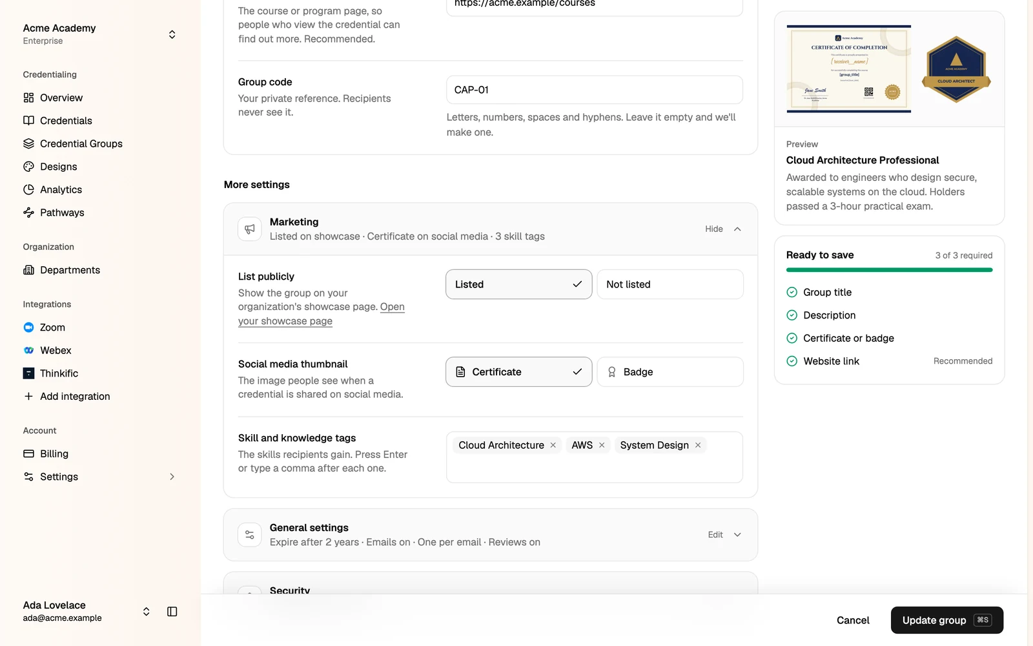Choose Certificate as social media thumbnail

point(519,372)
